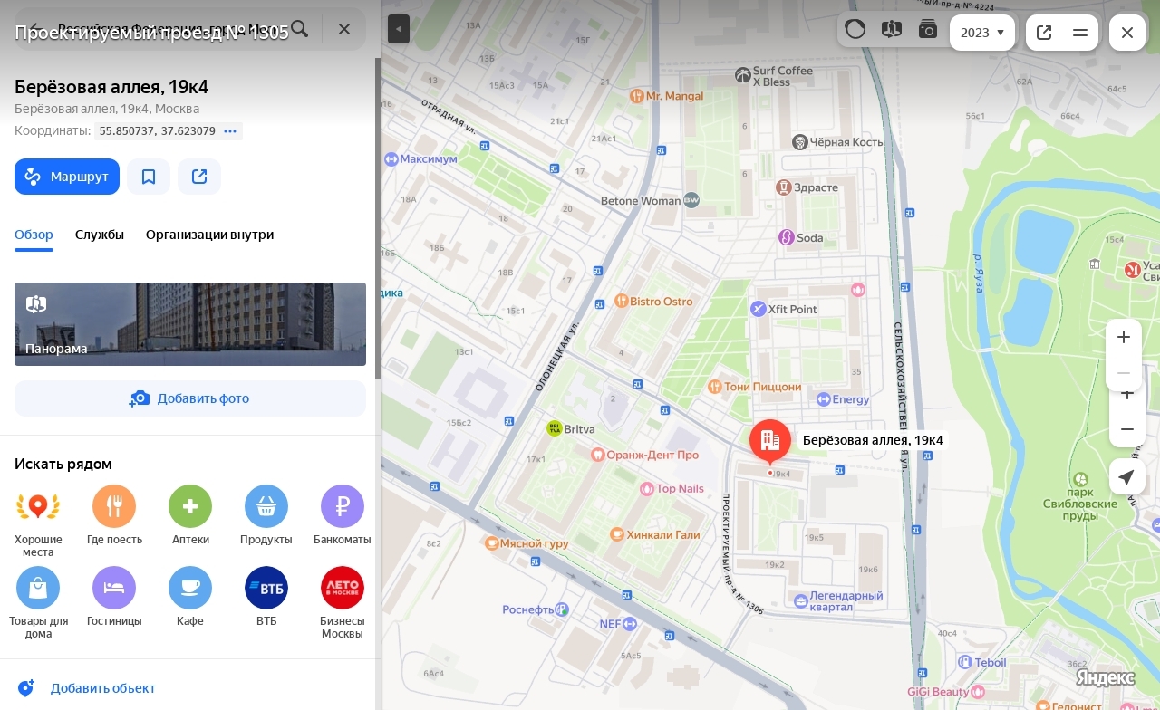Toggle the photos layer camera icon
The width and height of the screenshot is (1160, 710).
point(927,29)
